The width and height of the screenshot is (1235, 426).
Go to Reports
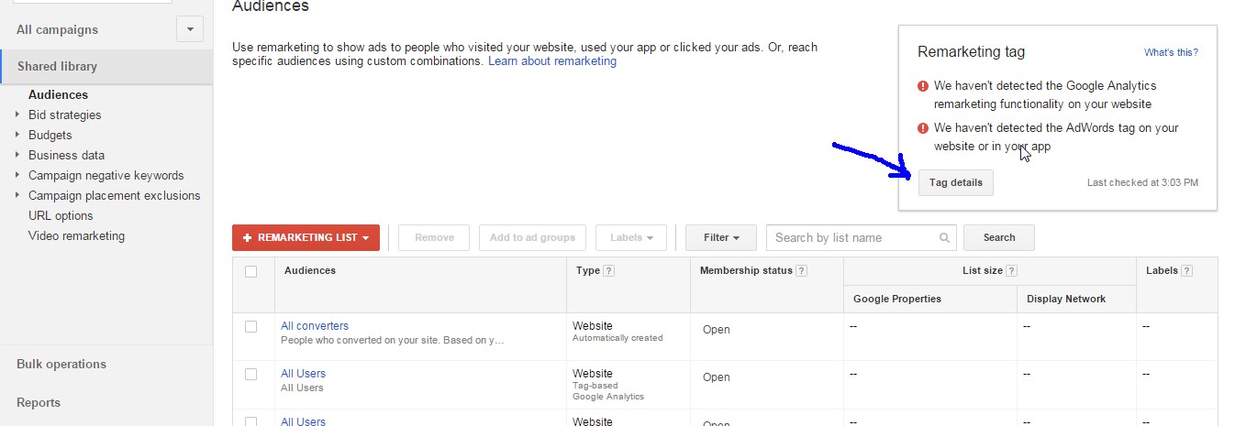coord(39,402)
